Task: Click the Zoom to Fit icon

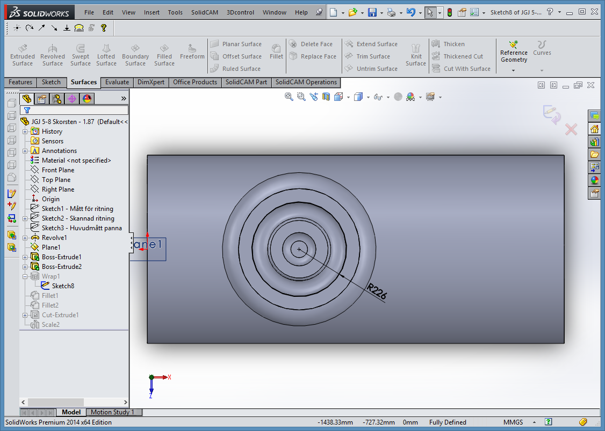Action: (289, 97)
